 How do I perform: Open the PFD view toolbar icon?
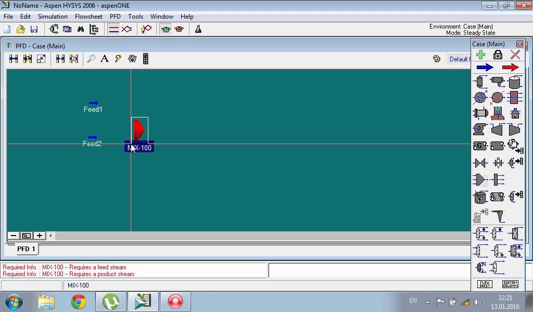pos(54,29)
